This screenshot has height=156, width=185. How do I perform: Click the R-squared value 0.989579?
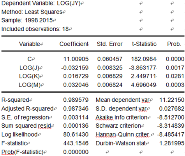76,100
